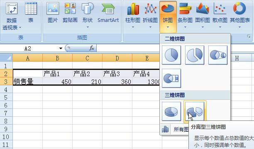Insert a table with the 表 icon
Viewport: 254px width, 149px height.
[31, 13]
